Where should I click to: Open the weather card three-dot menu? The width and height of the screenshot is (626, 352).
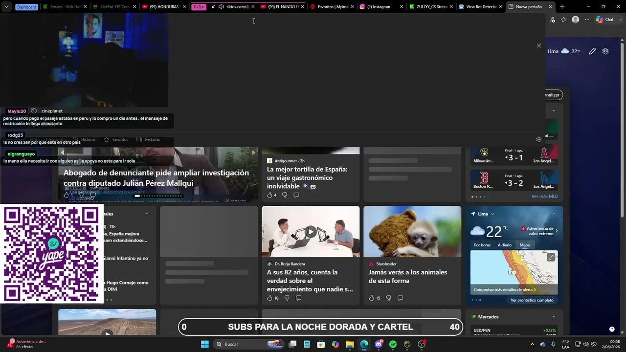(x=553, y=214)
